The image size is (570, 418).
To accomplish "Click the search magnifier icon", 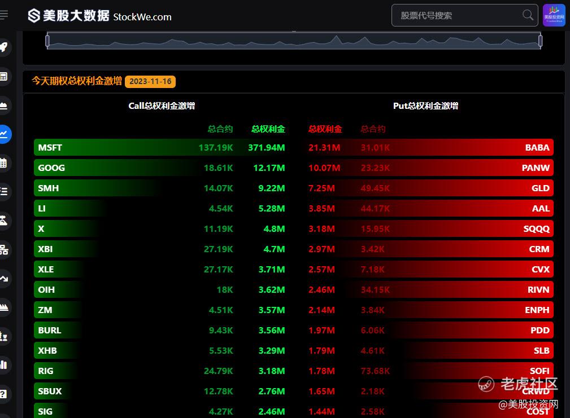I will tap(528, 15).
